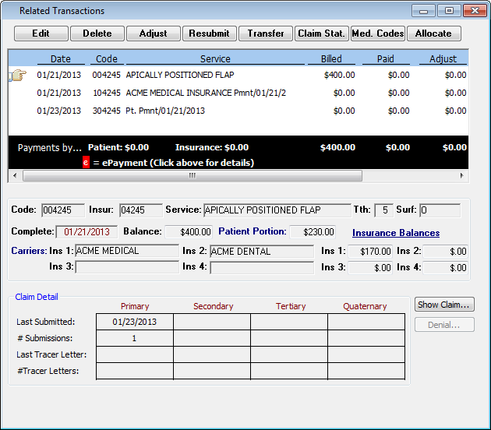
Task: Open the Insurance Balances link
Action: click(395, 233)
